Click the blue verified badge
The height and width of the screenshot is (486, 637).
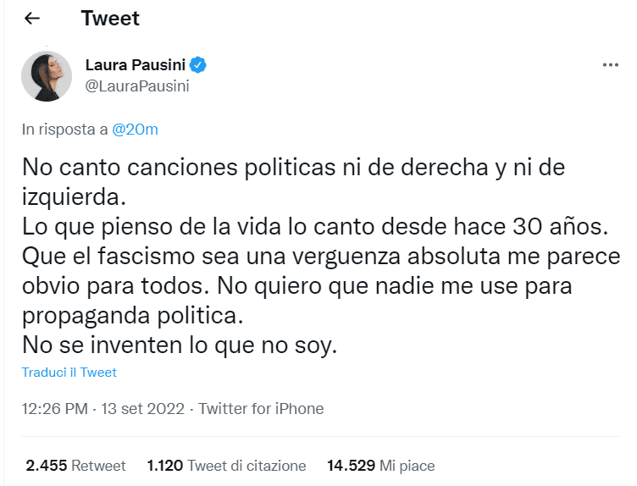(199, 65)
